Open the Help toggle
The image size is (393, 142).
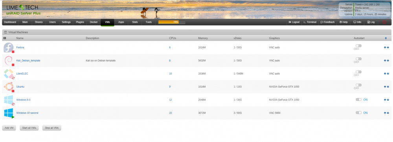pyautogui.click(x=343, y=22)
